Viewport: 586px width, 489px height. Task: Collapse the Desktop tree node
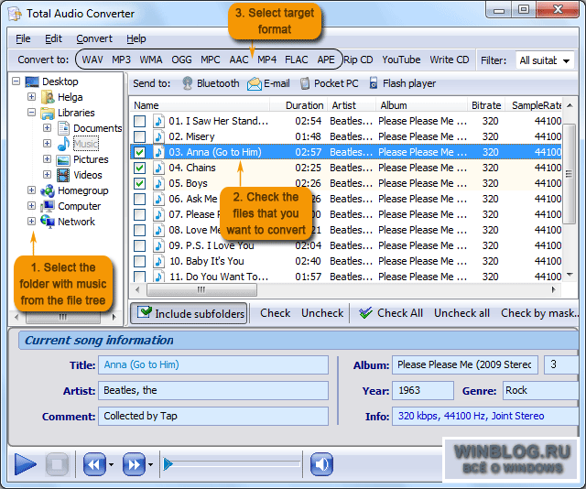16,81
